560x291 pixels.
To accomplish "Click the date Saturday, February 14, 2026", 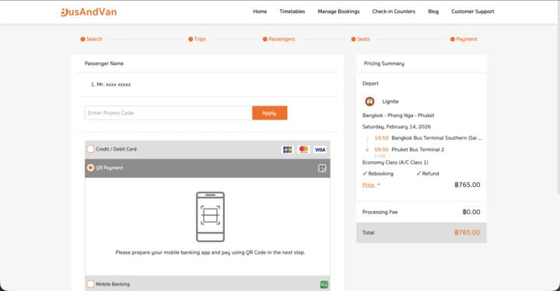I will click(x=397, y=126).
